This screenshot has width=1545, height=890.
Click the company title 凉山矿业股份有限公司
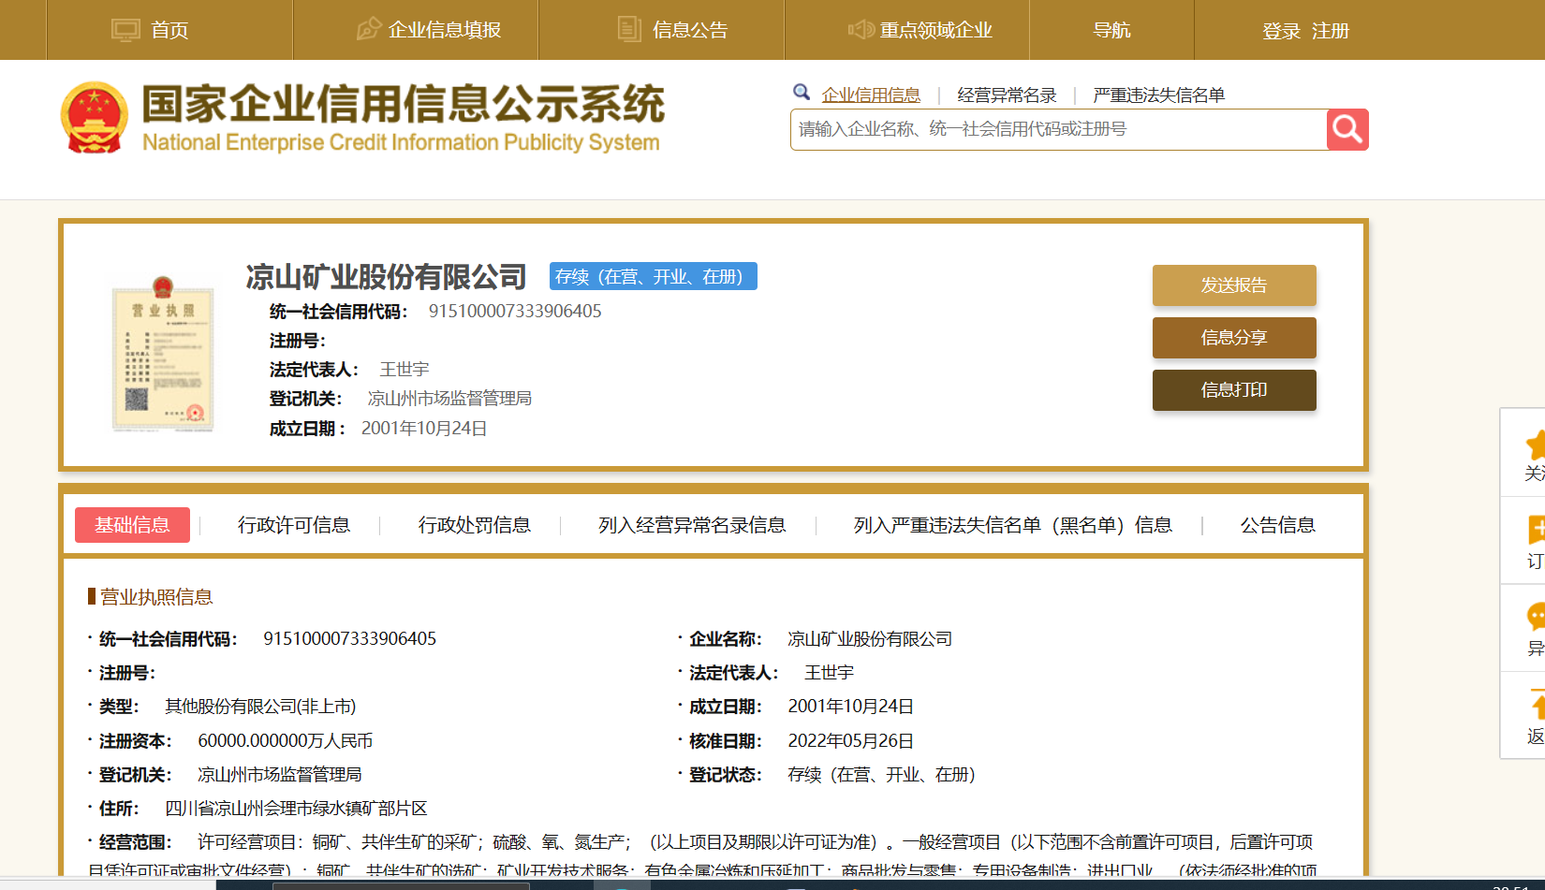click(x=386, y=277)
